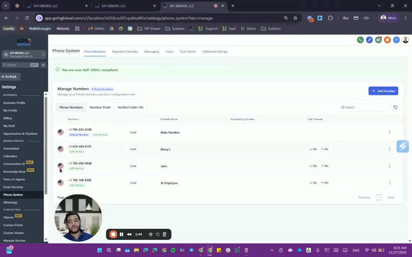Open Voice AI Agents in the sidebar

coord(14,180)
